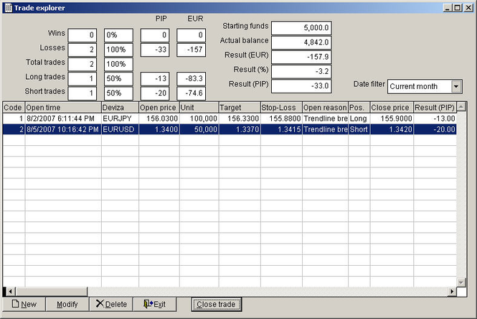Click the horizontal scrollbar right arrow
This screenshot has height=319, width=477.
(x=452, y=292)
